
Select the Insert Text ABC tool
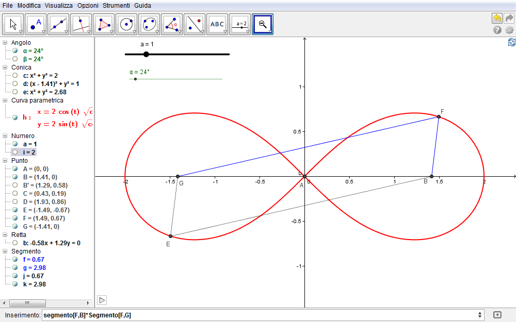217,24
